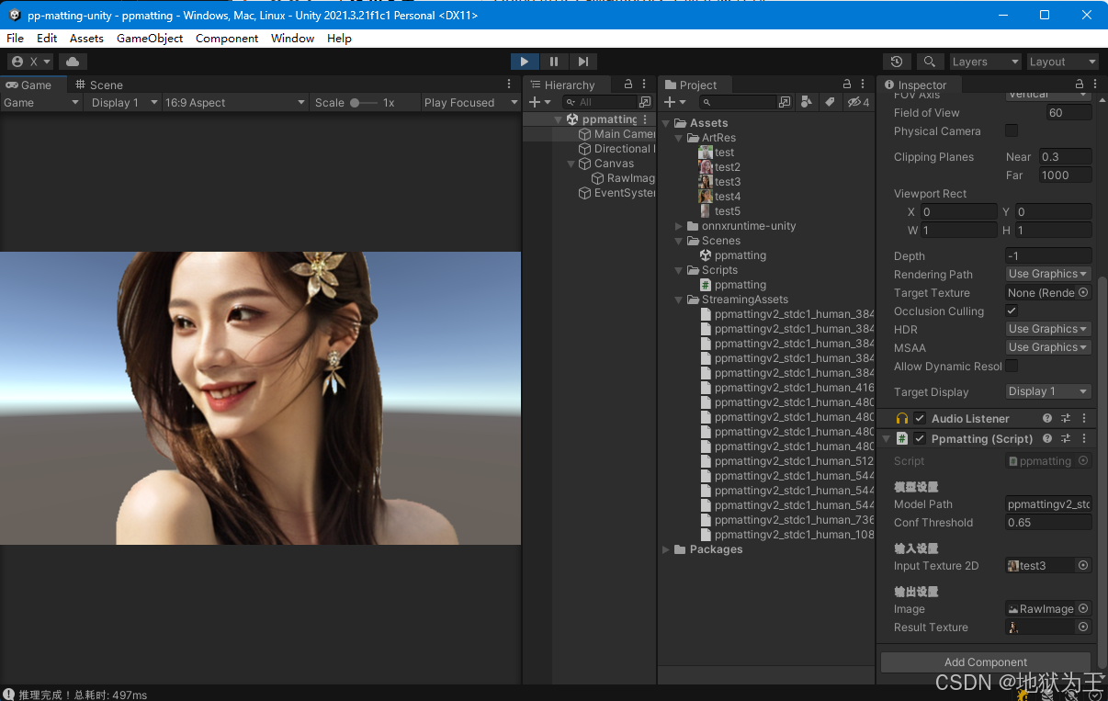Open the cloud services icon
This screenshot has height=701, width=1108.
click(73, 62)
